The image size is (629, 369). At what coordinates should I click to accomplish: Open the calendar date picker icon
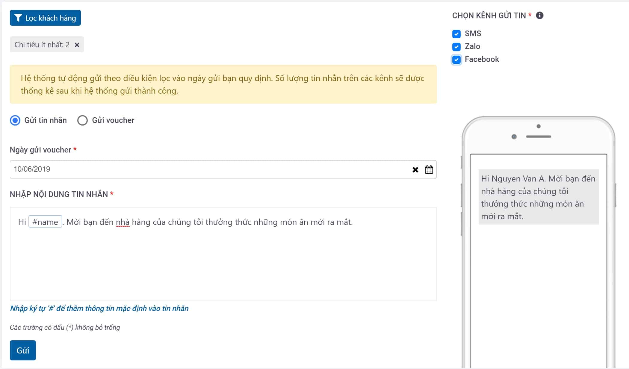click(x=429, y=170)
